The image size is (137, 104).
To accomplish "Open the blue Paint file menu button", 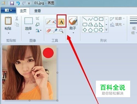I will (x=8, y=10).
